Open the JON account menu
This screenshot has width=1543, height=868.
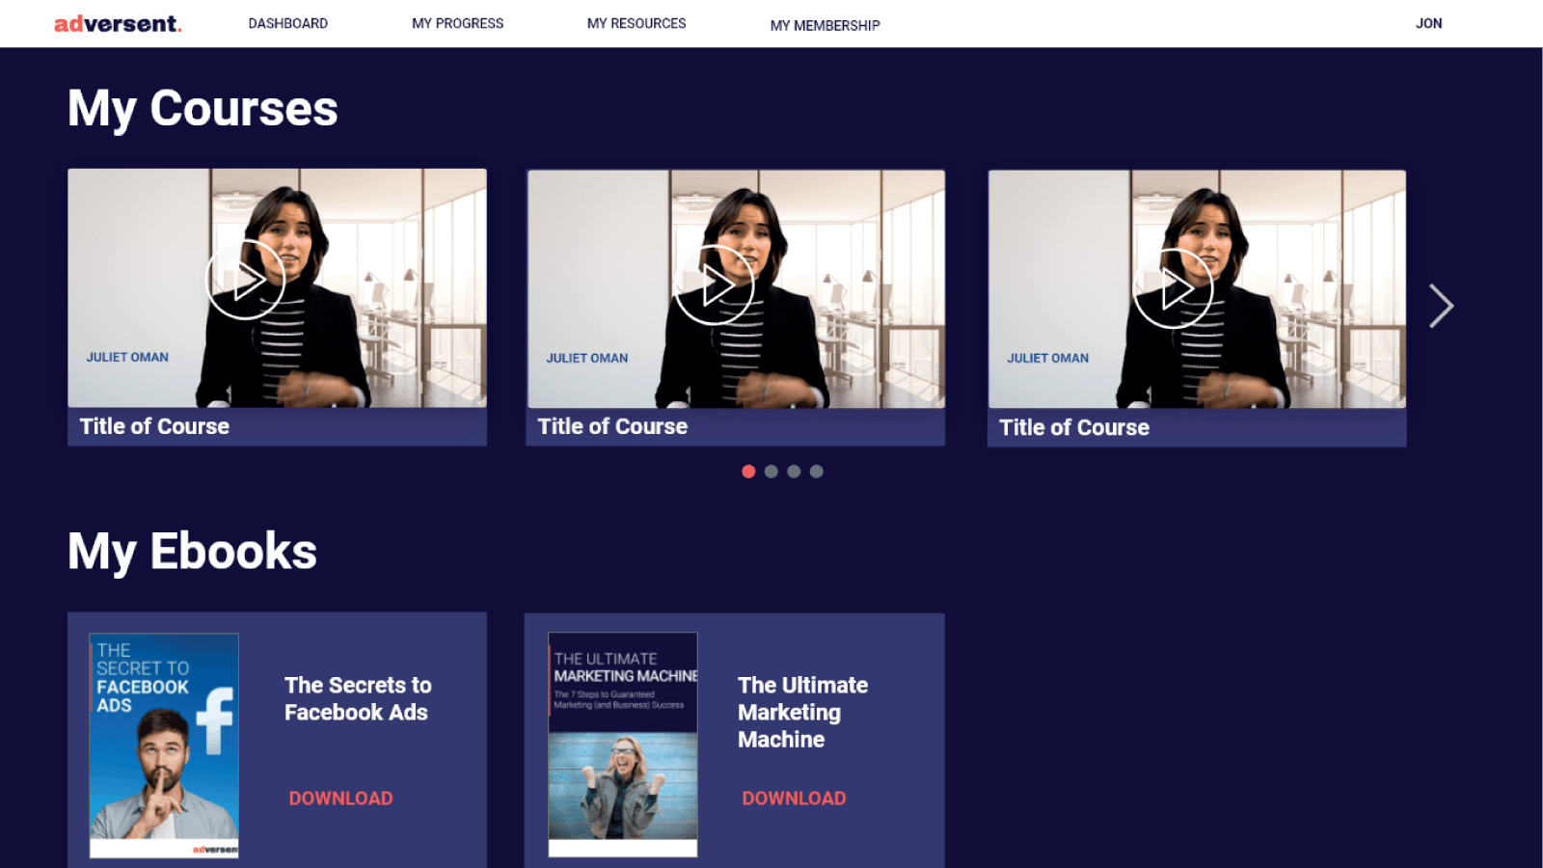click(1428, 23)
